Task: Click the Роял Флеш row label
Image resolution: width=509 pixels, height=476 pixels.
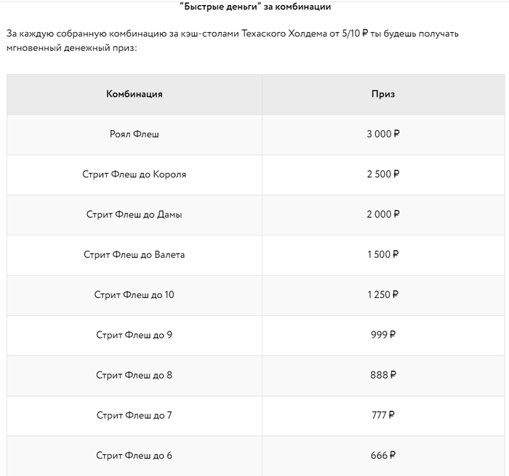Action: (135, 134)
